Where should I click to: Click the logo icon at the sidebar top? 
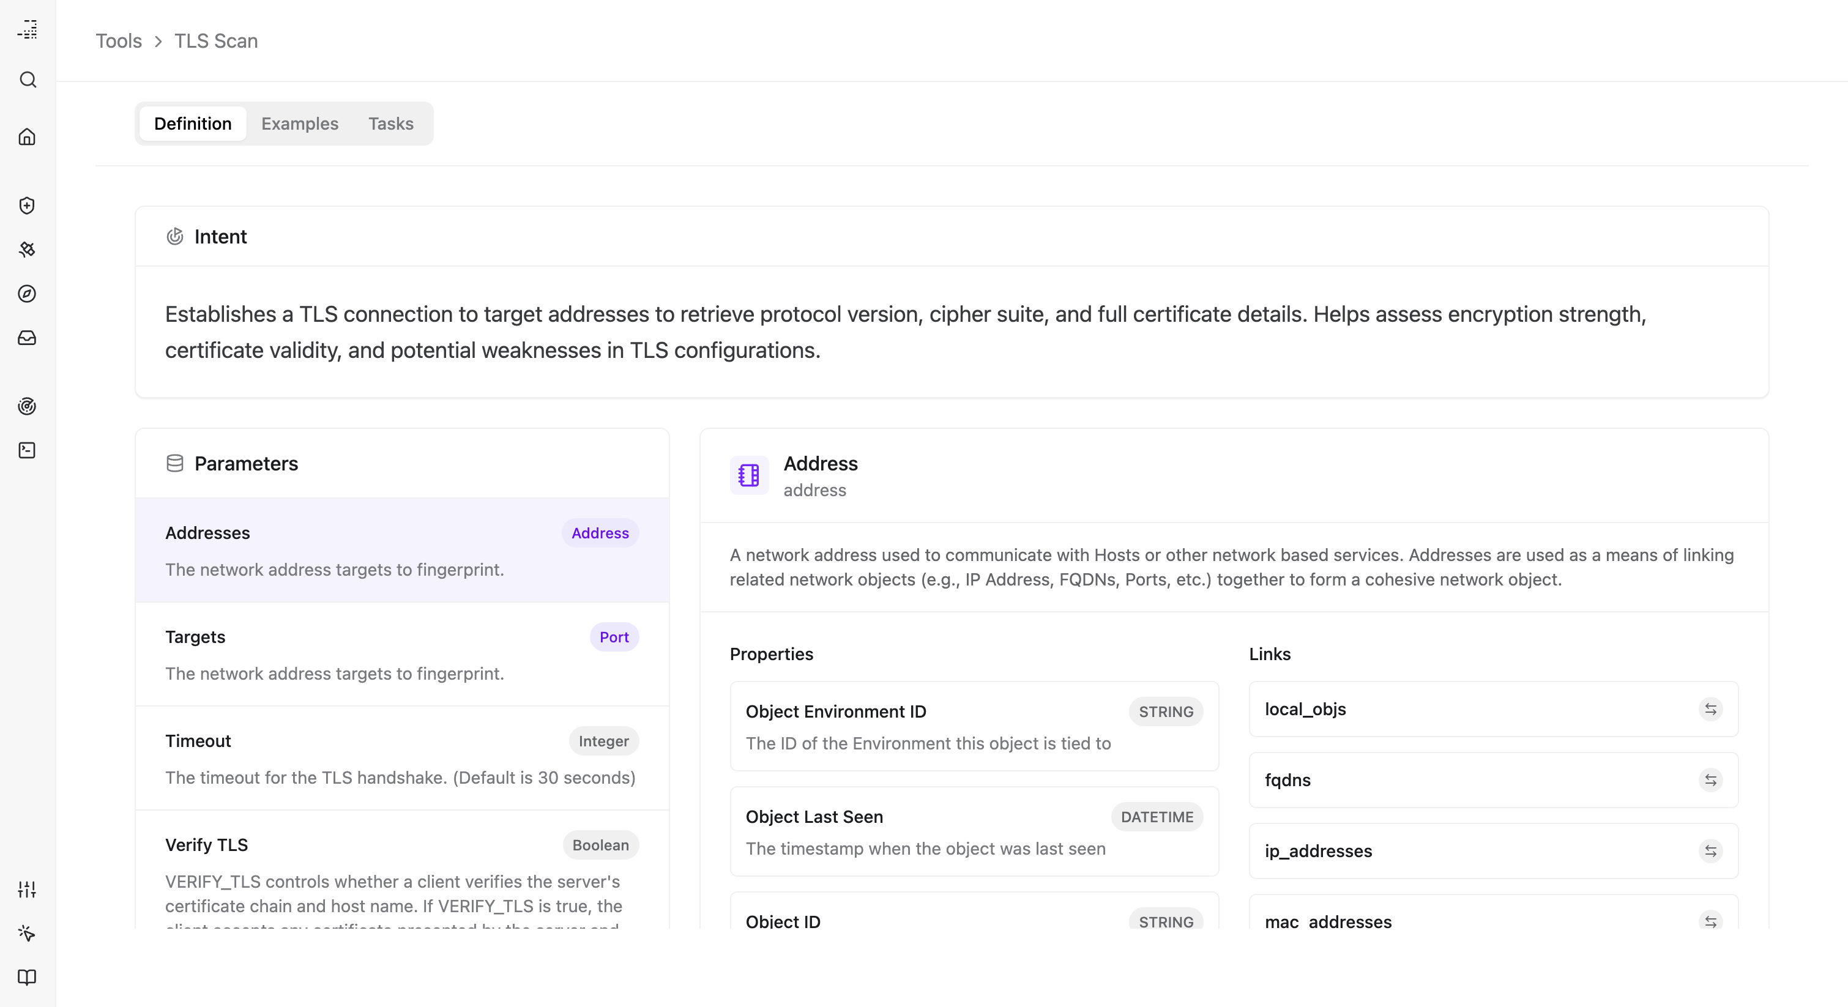(28, 29)
